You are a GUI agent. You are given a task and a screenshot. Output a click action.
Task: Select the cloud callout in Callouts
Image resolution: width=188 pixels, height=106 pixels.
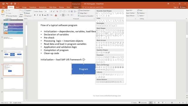pos(104,74)
